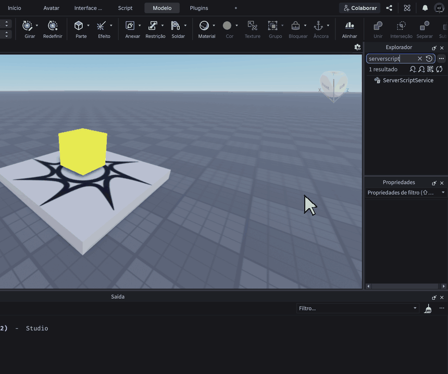Click the Redefinir tool icon
This screenshot has width=448, height=374.
pyautogui.click(x=53, y=26)
